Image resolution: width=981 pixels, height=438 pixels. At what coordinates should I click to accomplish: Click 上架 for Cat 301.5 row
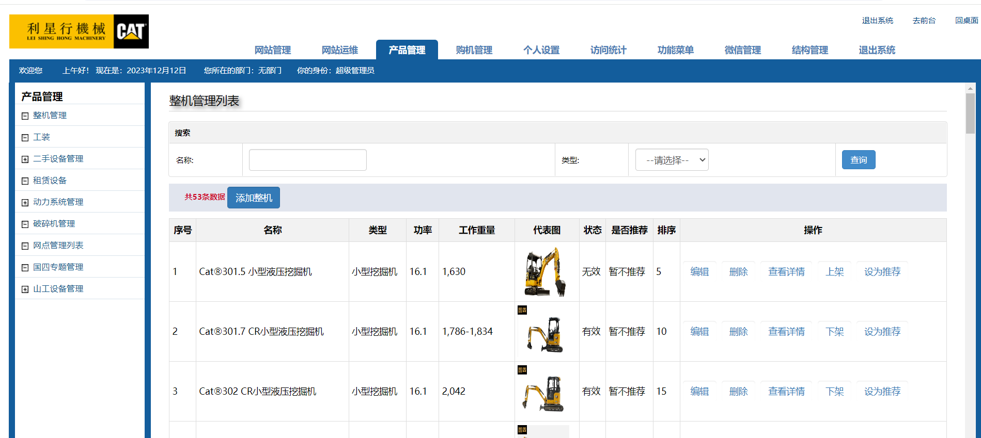pyautogui.click(x=834, y=271)
